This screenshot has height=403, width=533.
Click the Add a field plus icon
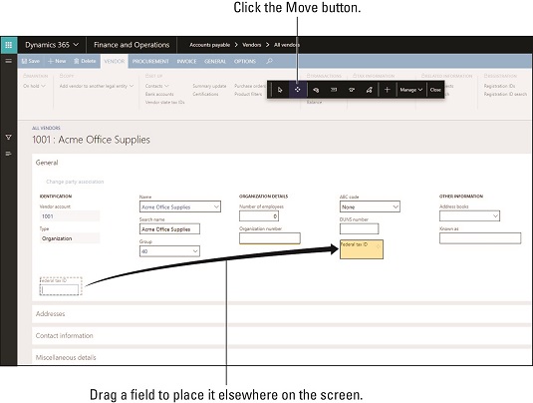[387, 90]
